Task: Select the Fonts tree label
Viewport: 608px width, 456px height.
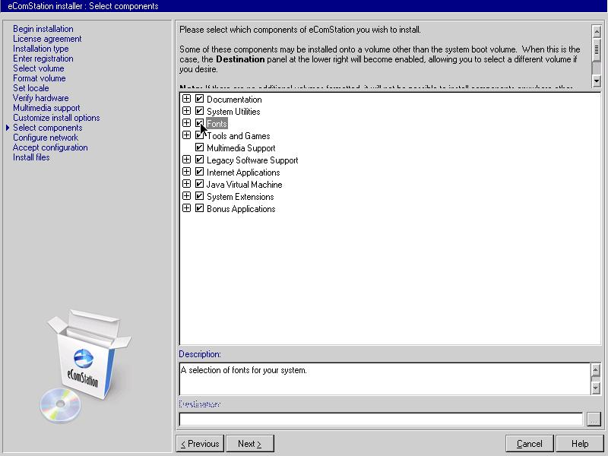Action: 217,124
